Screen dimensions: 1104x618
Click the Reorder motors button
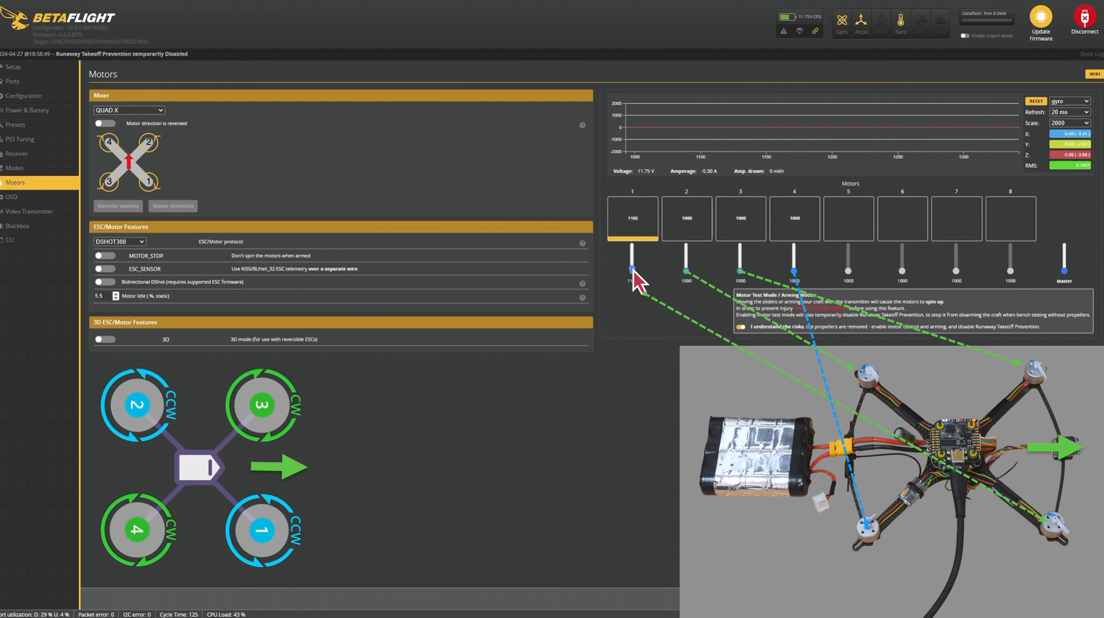118,206
